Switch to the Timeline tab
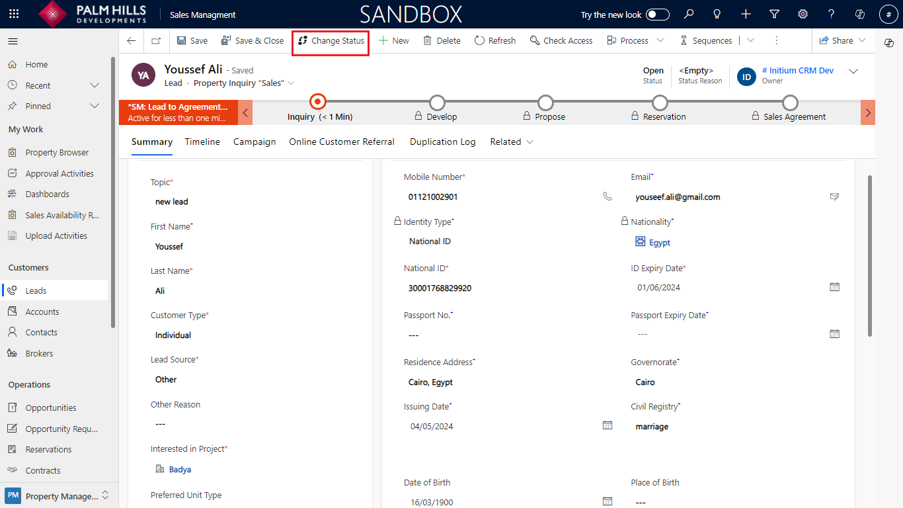 pos(202,142)
